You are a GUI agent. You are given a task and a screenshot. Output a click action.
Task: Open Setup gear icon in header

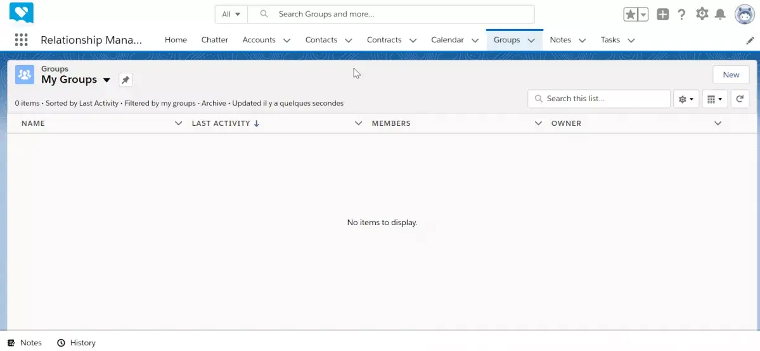(702, 14)
